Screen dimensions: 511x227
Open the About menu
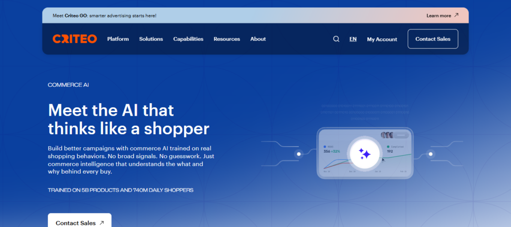pyautogui.click(x=258, y=39)
